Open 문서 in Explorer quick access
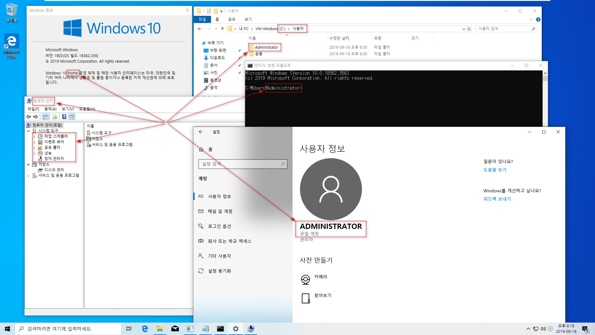This screenshot has height=335, width=595. point(214,65)
